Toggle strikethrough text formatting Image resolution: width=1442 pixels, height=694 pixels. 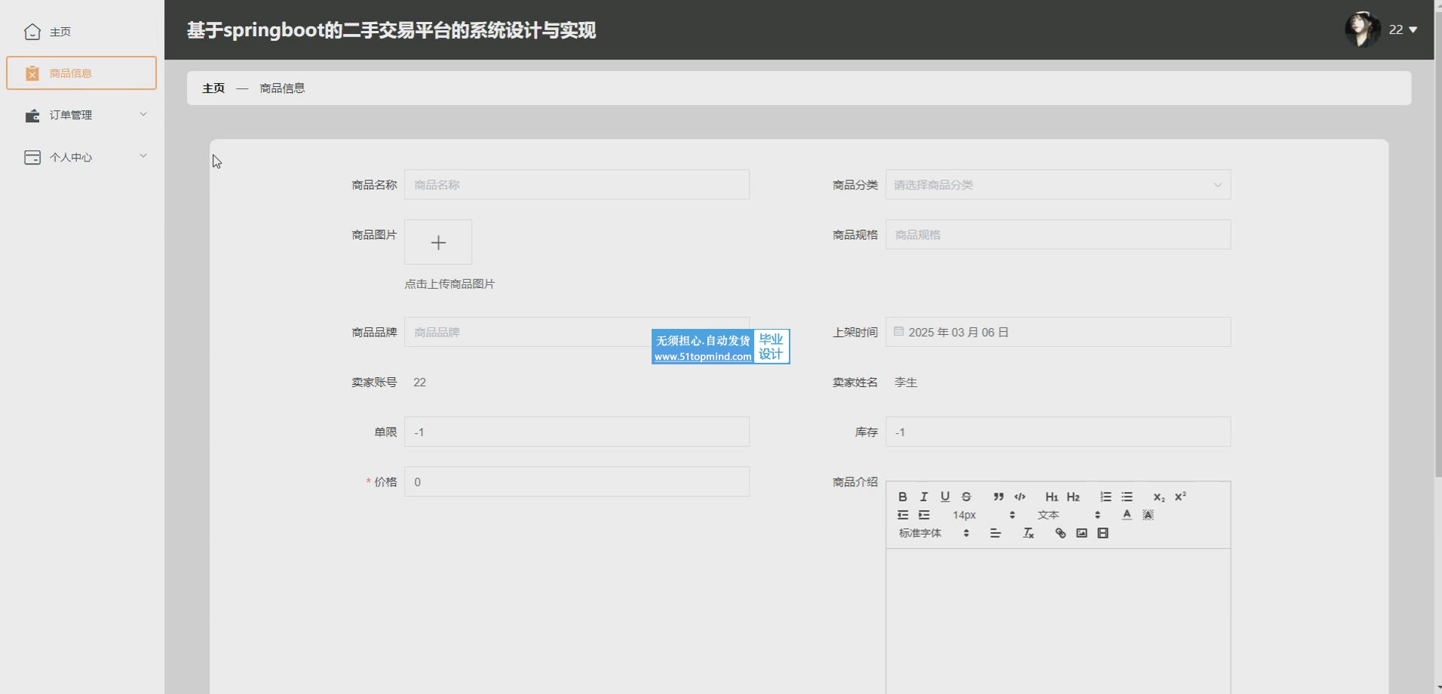click(966, 496)
